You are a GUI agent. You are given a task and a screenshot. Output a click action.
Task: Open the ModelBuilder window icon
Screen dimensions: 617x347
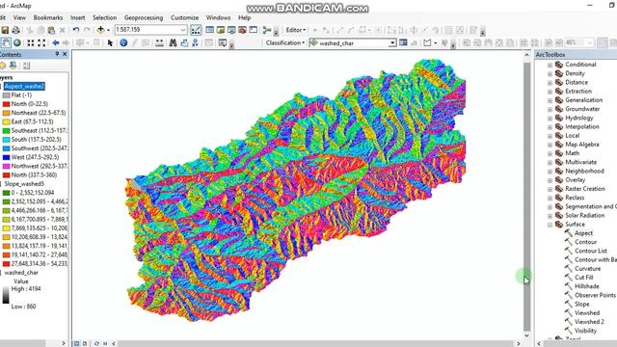click(267, 30)
